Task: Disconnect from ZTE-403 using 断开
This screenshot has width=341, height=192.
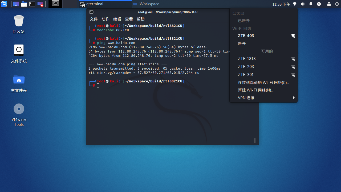Action: point(242,43)
